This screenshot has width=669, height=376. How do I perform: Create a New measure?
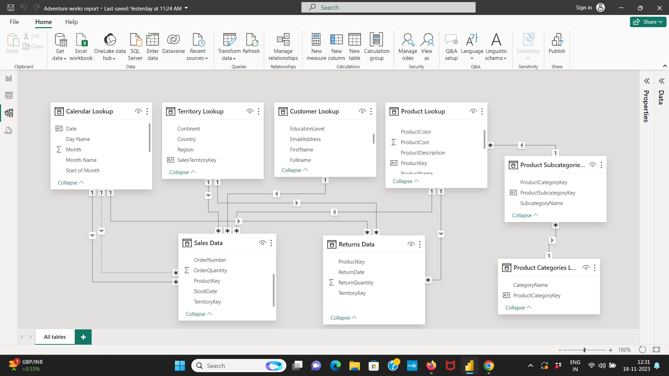click(x=316, y=46)
